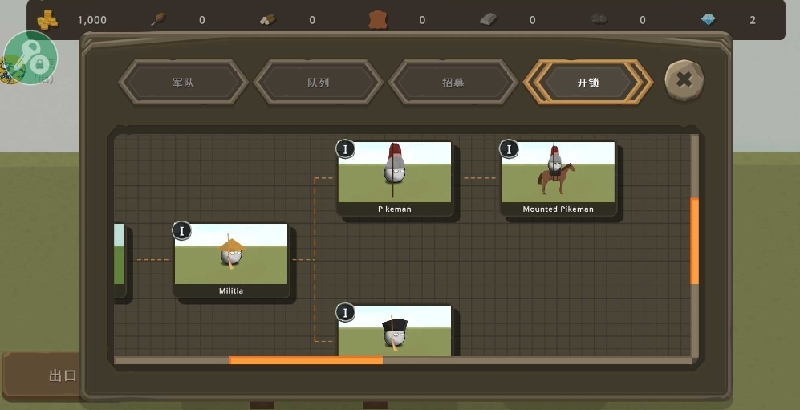Select the Pikeman unit card

[395, 177]
